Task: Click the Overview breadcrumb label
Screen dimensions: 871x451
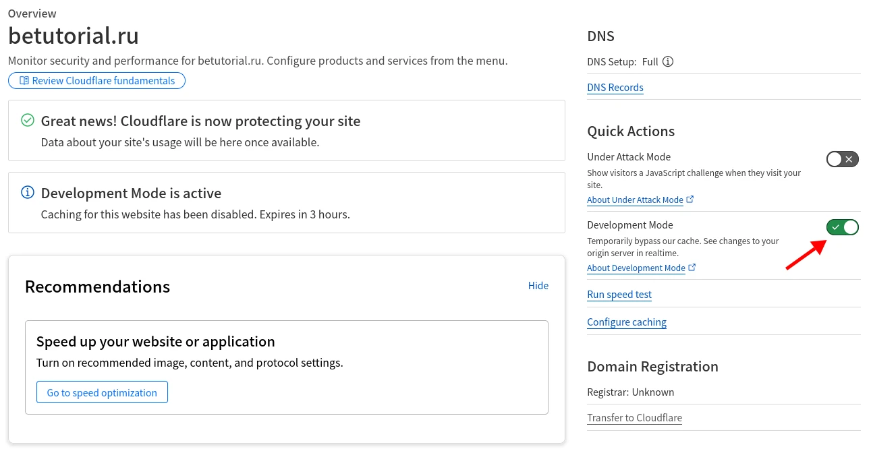Action: [x=32, y=13]
